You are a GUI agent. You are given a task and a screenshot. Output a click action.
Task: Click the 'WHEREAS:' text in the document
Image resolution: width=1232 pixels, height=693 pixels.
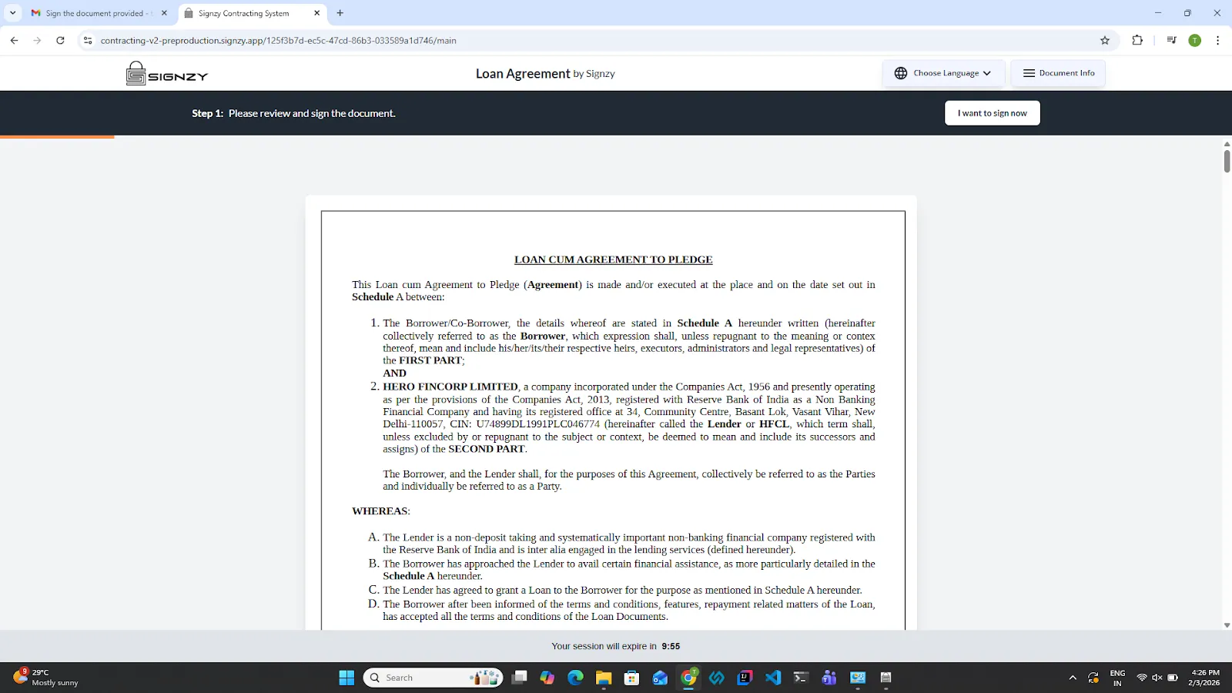pyautogui.click(x=381, y=511)
